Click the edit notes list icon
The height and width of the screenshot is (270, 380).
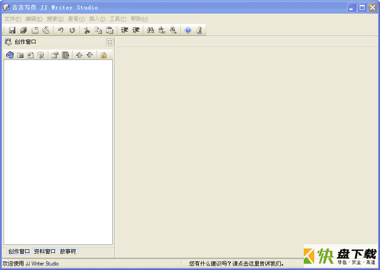[x=65, y=55]
